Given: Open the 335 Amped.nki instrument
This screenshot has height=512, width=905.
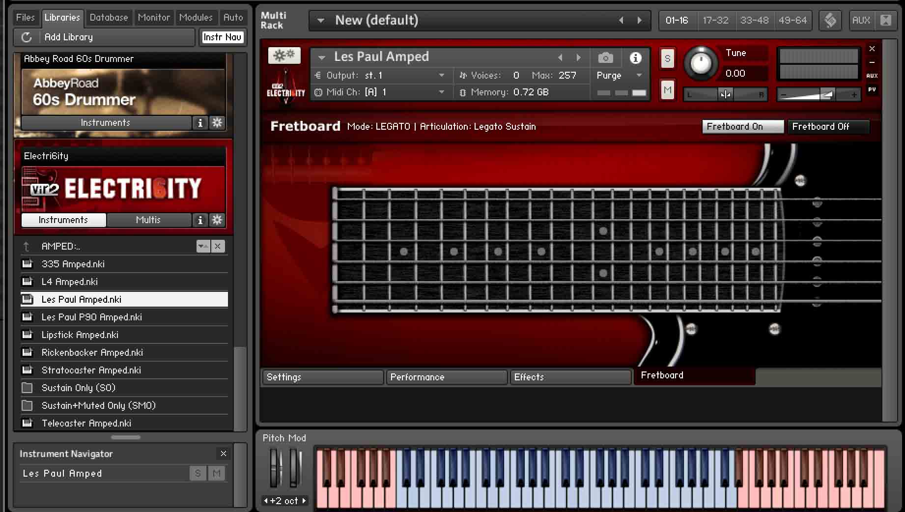Looking at the screenshot, I should (x=124, y=264).
